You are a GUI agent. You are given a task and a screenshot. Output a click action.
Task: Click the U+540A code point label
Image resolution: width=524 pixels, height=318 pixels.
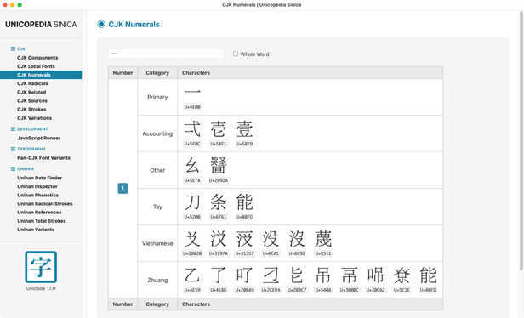click(x=323, y=290)
